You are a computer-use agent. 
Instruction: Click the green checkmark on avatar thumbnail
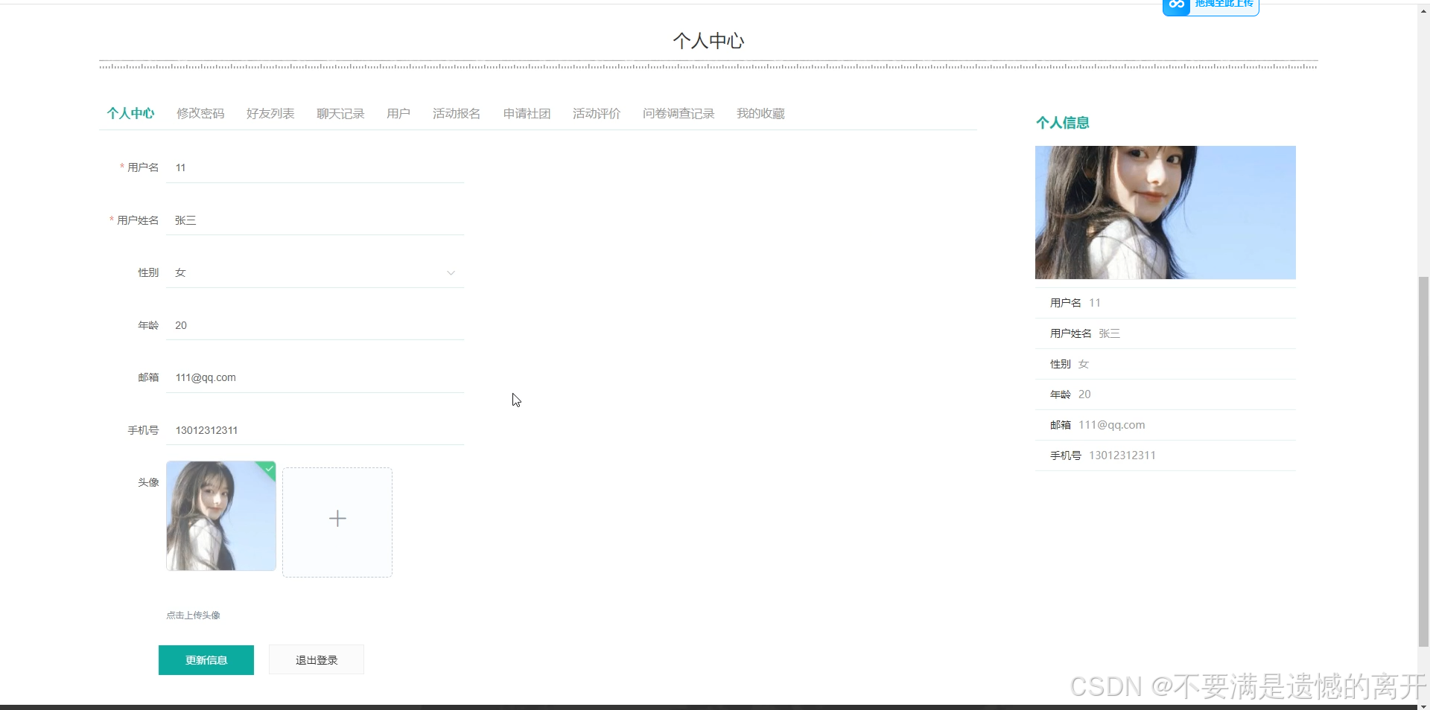pos(270,468)
